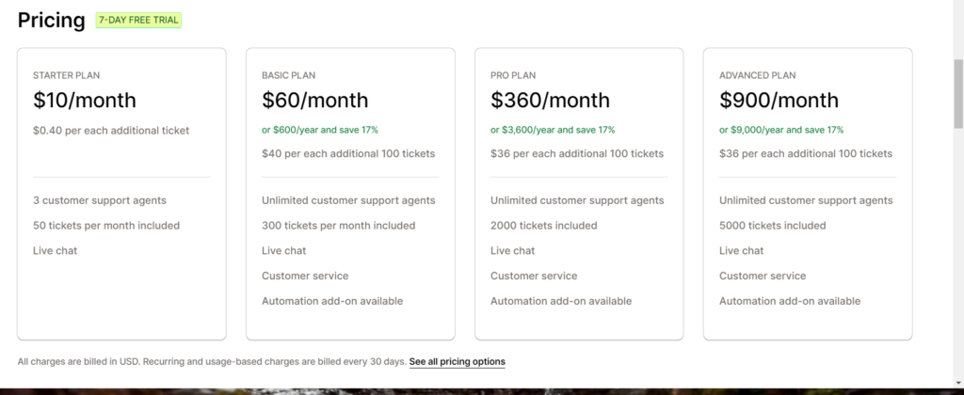Click the vertical page scrollbar thumb
This screenshot has height=395, width=964.
958,94
